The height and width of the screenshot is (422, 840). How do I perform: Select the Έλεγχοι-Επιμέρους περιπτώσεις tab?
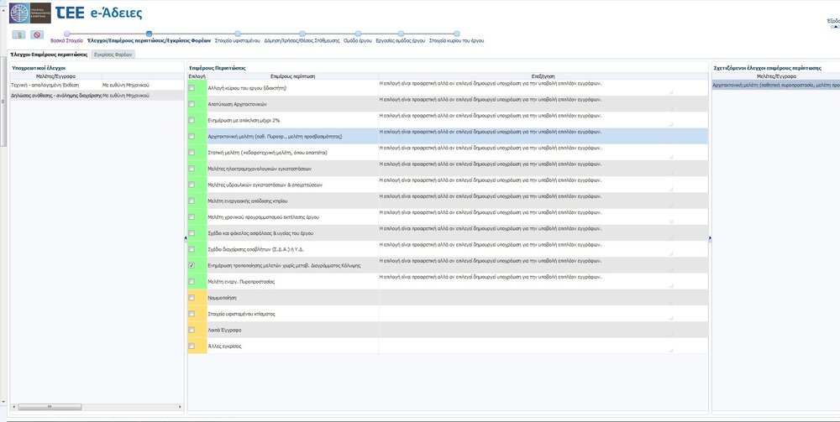click(x=46, y=54)
